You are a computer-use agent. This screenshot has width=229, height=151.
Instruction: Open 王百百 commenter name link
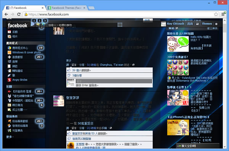[80, 144]
